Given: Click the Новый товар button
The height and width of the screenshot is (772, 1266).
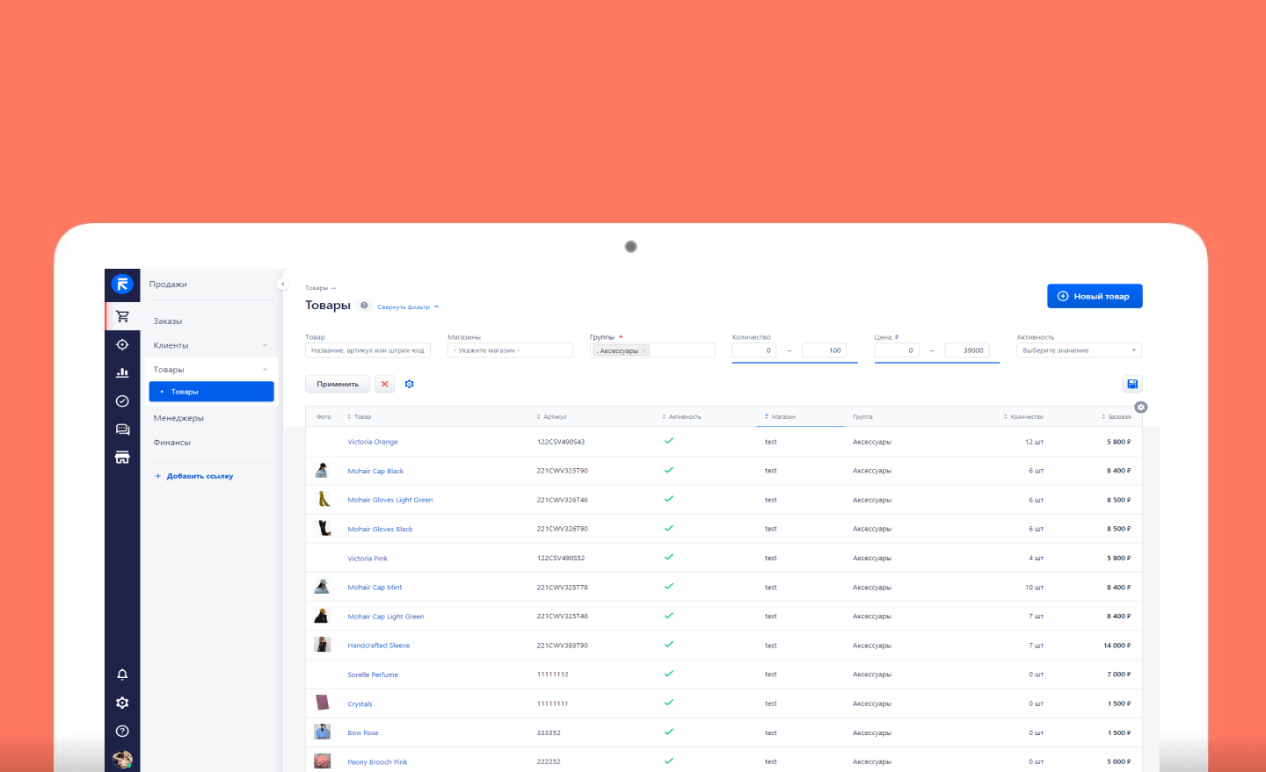Looking at the screenshot, I should 1095,296.
